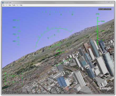This screenshot has width=116, height=96.
Task: Click the Google Earth globe icon in title bar
Action: pyautogui.click(x=3, y=3)
